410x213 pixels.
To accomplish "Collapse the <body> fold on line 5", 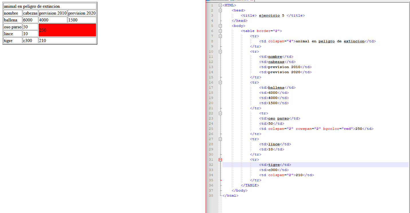I will tap(220, 26).
